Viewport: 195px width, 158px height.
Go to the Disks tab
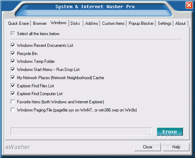point(76,23)
